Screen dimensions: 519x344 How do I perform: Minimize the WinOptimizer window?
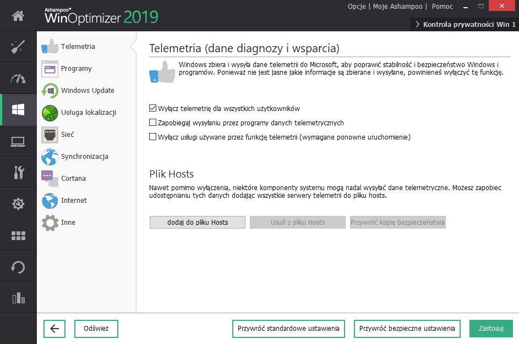pyautogui.click(x=466, y=6)
